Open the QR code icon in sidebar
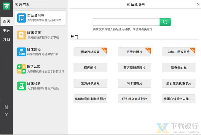The height and width of the screenshot is (135, 201). (6, 107)
